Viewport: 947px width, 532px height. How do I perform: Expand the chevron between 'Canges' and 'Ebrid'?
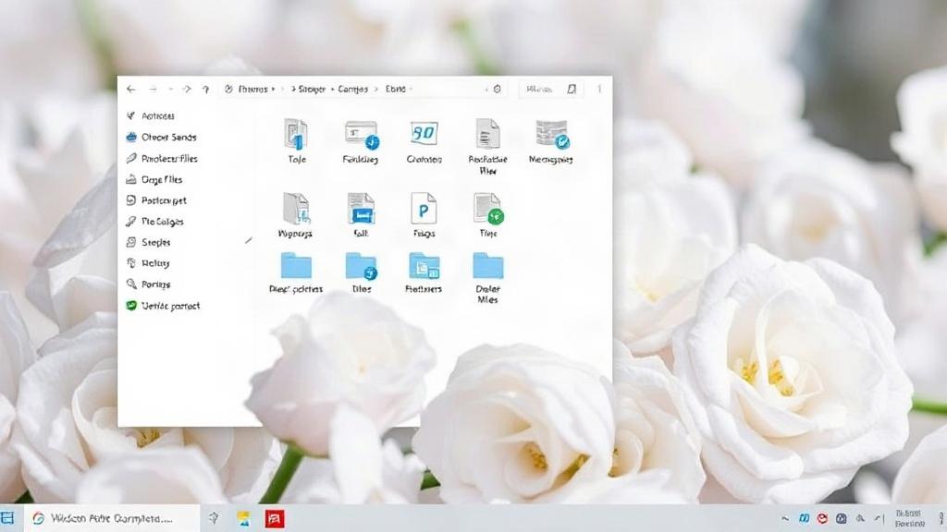coord(376,90)
